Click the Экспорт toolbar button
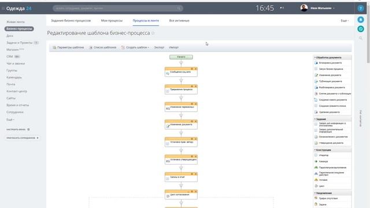 pos(159,47)
